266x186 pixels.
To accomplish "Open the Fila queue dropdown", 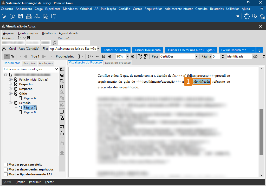I will point(98,49).
